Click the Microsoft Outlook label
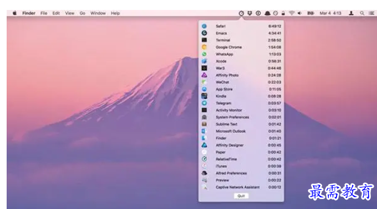This screenshot has height=209, width=377. 231,131
